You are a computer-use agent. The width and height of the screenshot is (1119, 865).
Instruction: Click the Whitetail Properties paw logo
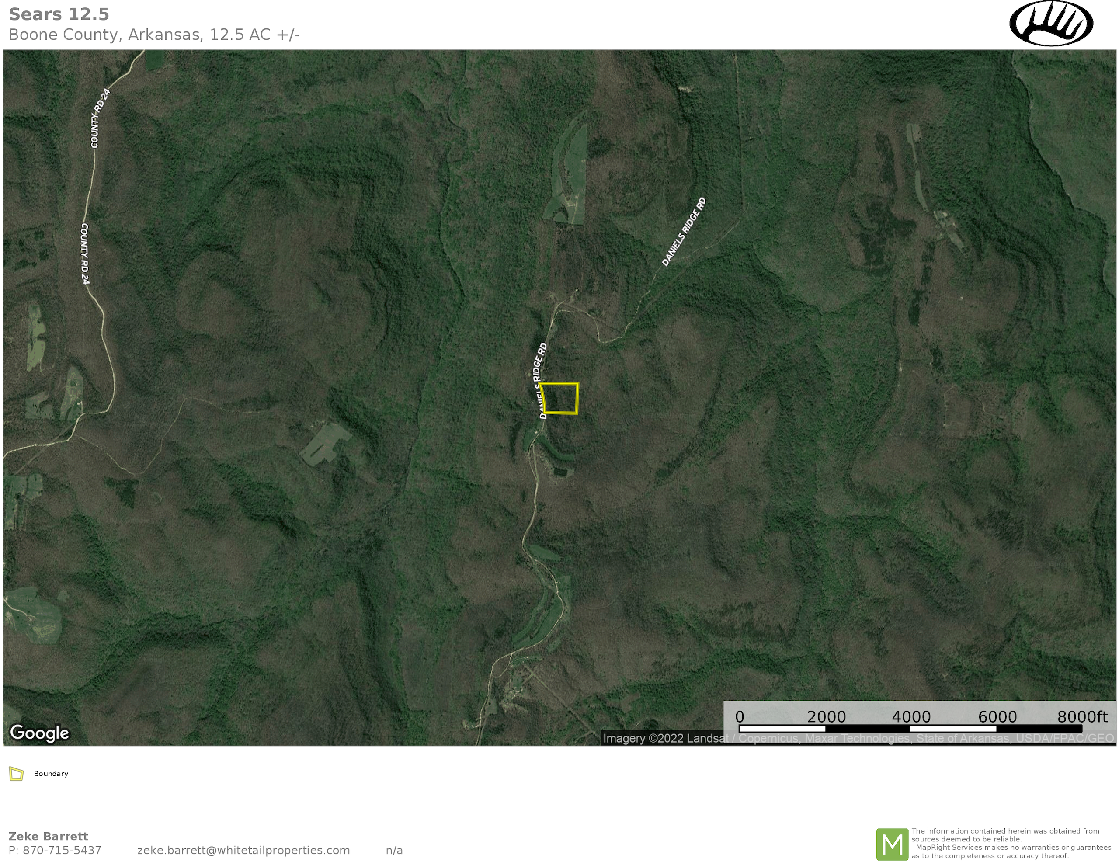pos(1051,24)
